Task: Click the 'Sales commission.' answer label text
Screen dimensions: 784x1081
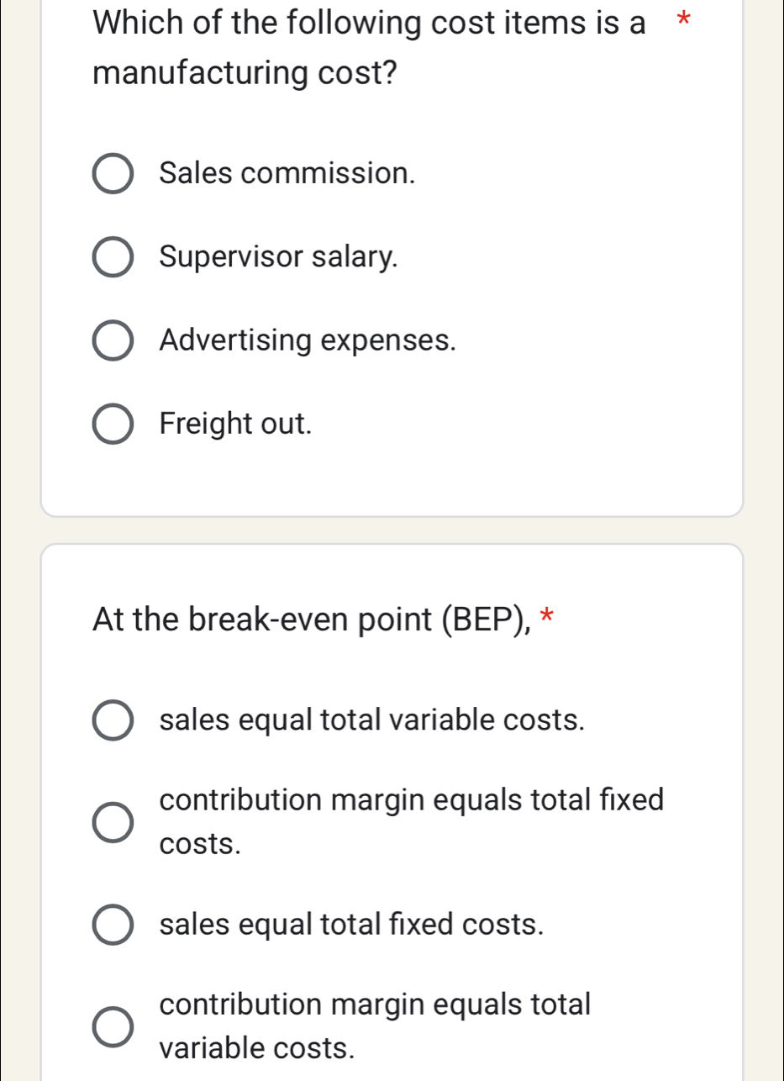Action: (x=287, y=174)
